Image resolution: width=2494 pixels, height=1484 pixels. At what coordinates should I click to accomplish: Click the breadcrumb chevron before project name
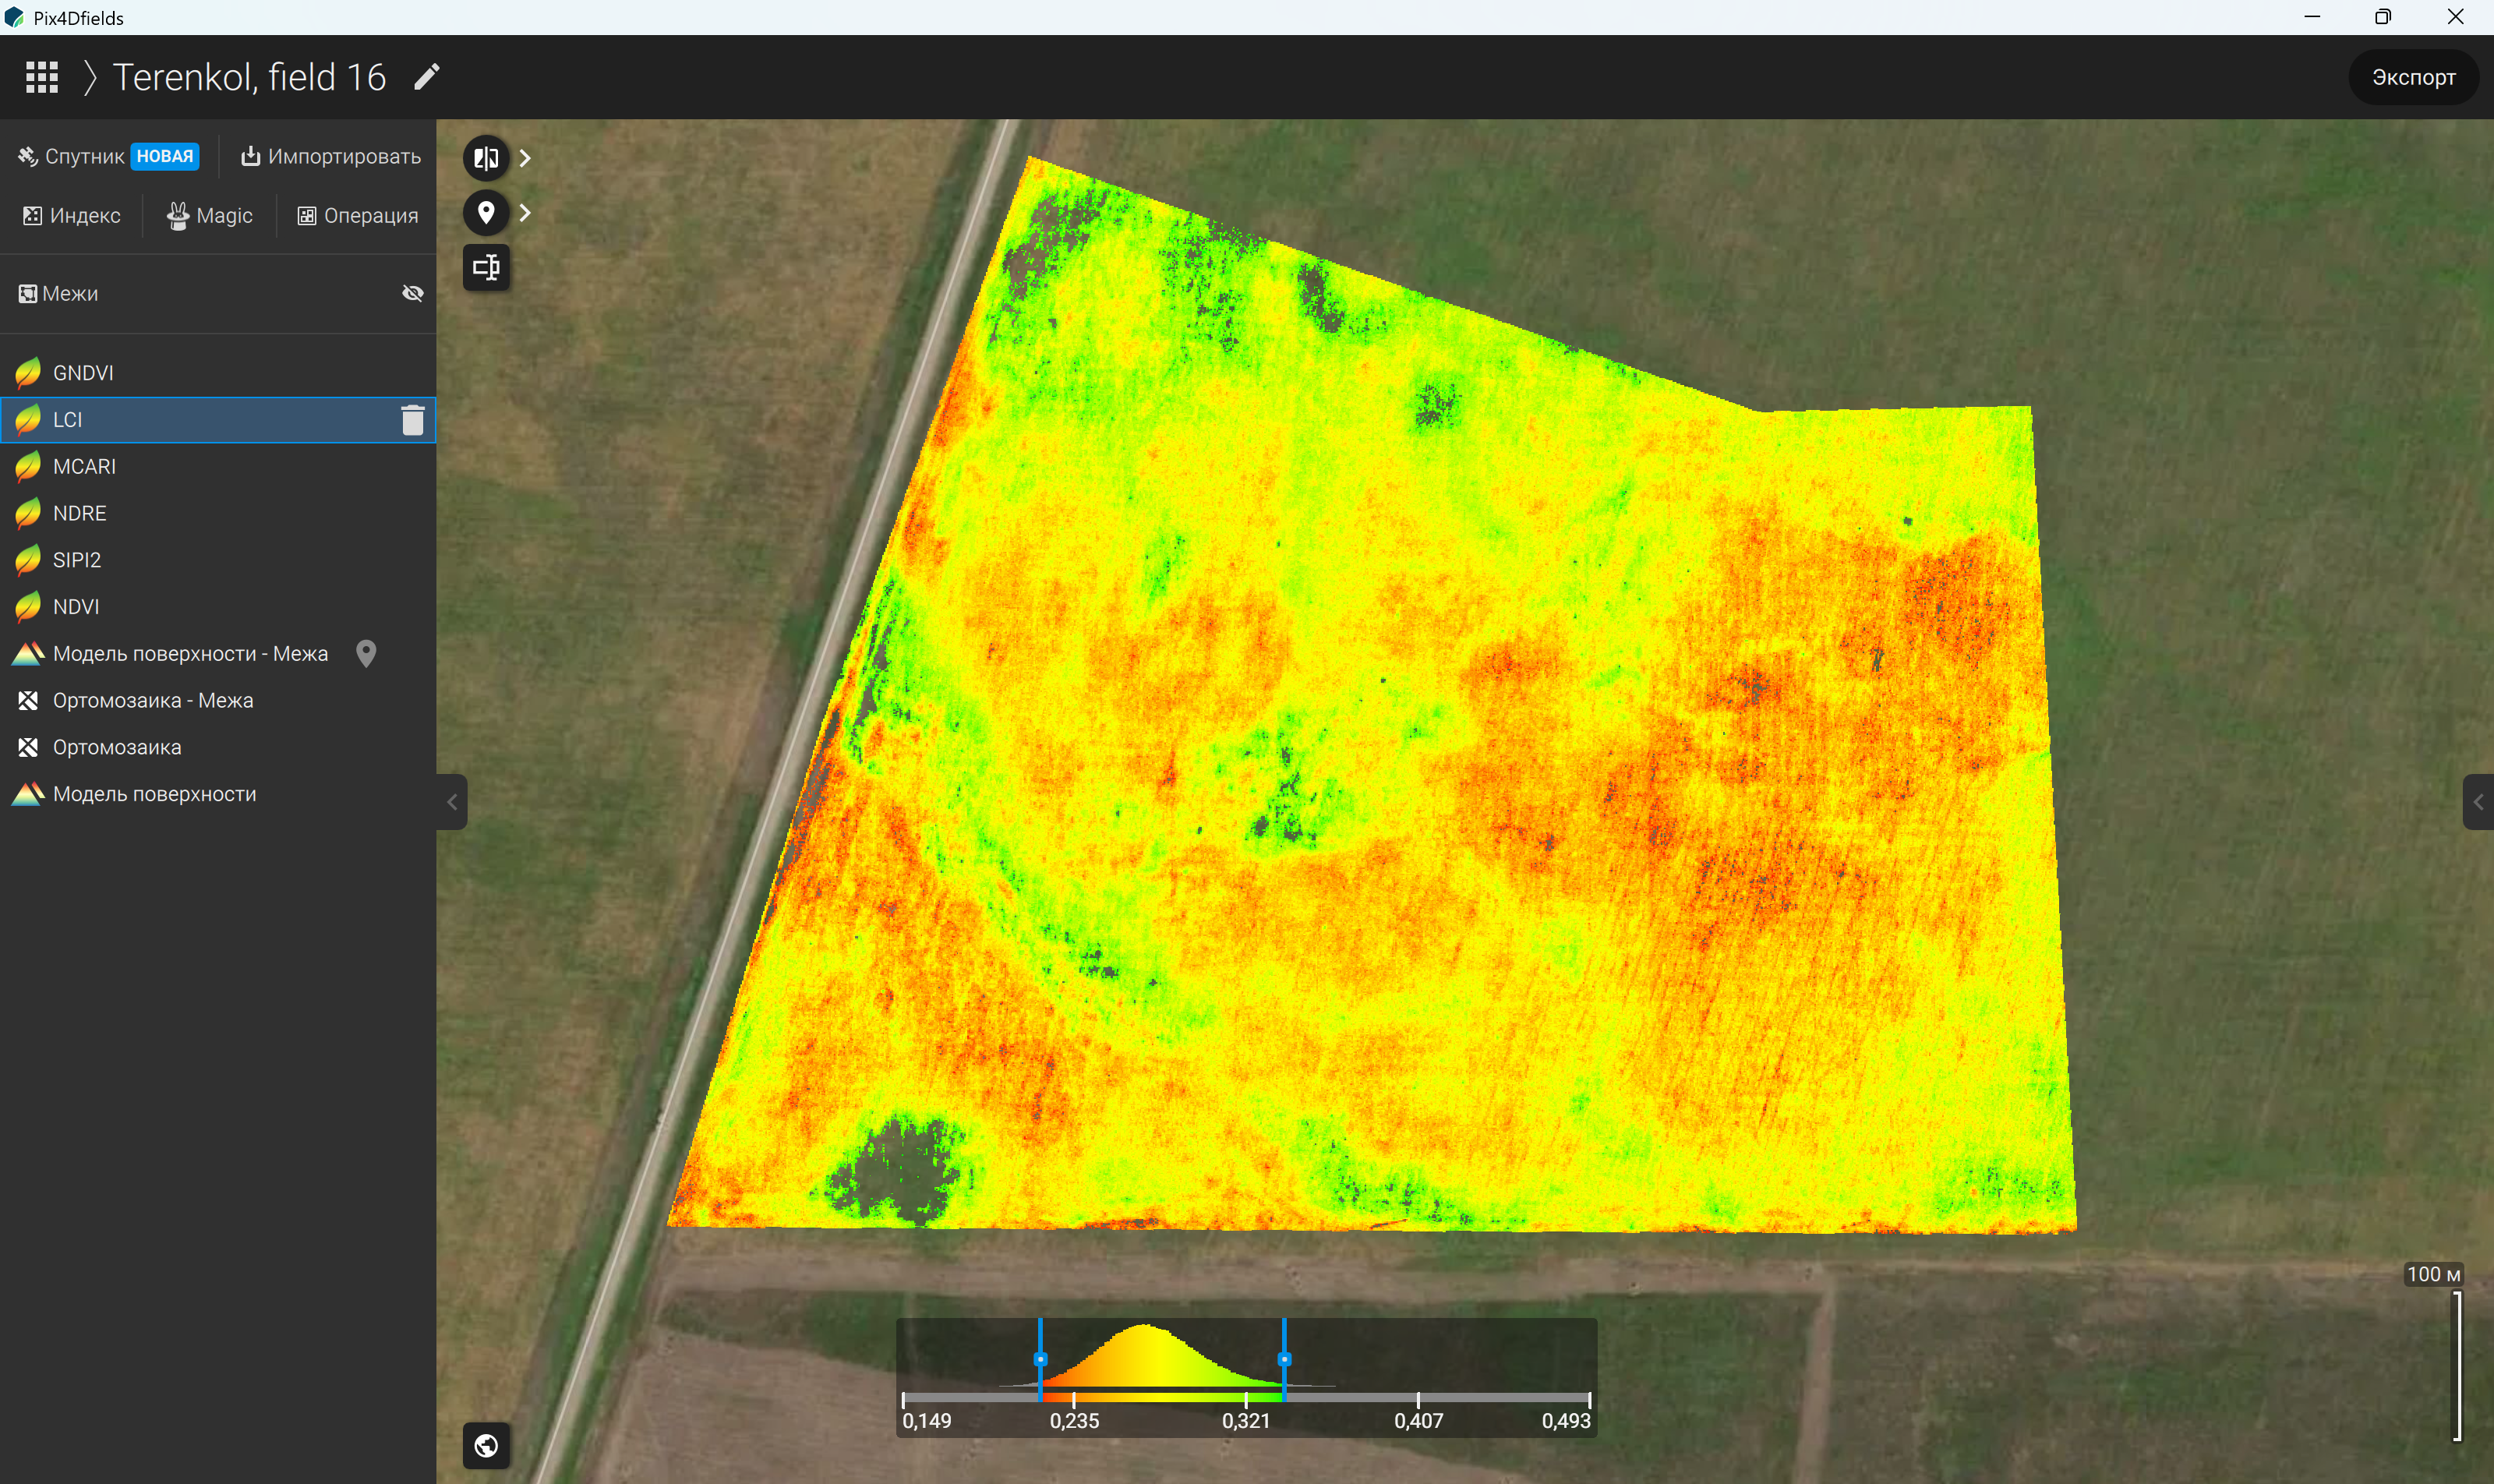90,77
